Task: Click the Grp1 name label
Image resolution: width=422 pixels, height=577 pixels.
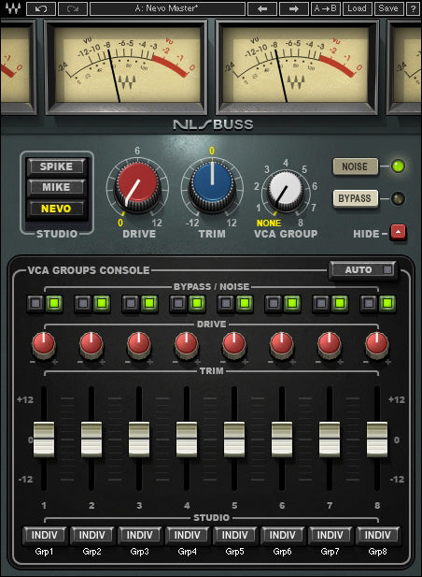Action: tap(44, 552)
